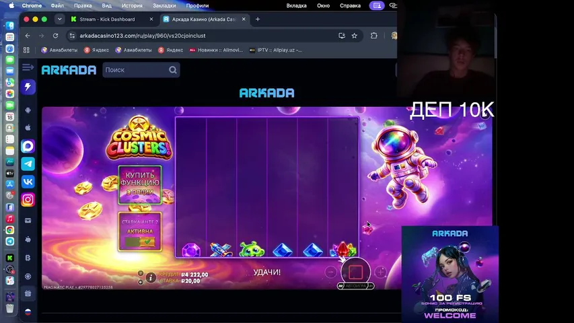Open the bookmarks bar apps grid icon

[26, 50]
